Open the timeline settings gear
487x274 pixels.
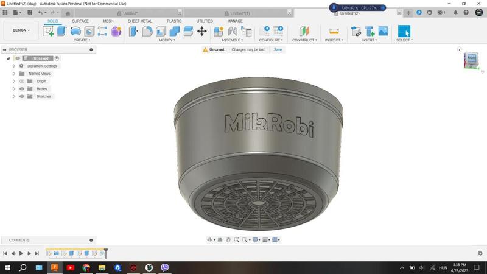coord(480,253)
